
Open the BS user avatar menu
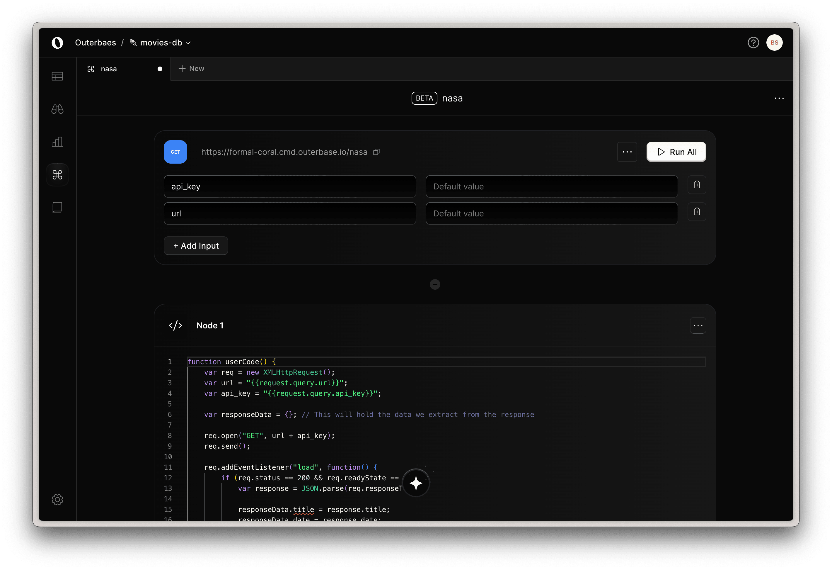click(x=774, y=43)
